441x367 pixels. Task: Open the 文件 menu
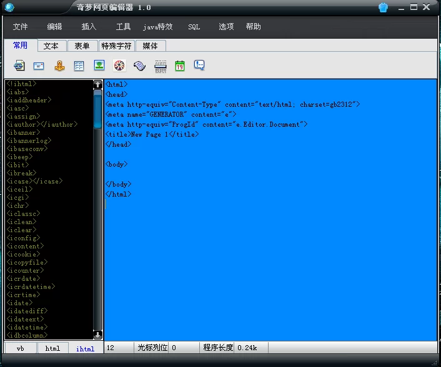tap(20, 27)
